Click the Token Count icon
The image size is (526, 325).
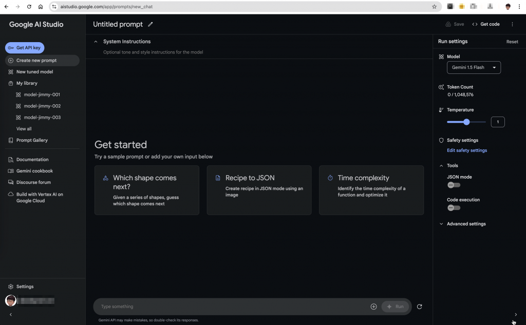click(x=441, y=87)
